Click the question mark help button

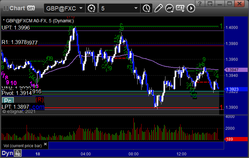click(200, 3)
